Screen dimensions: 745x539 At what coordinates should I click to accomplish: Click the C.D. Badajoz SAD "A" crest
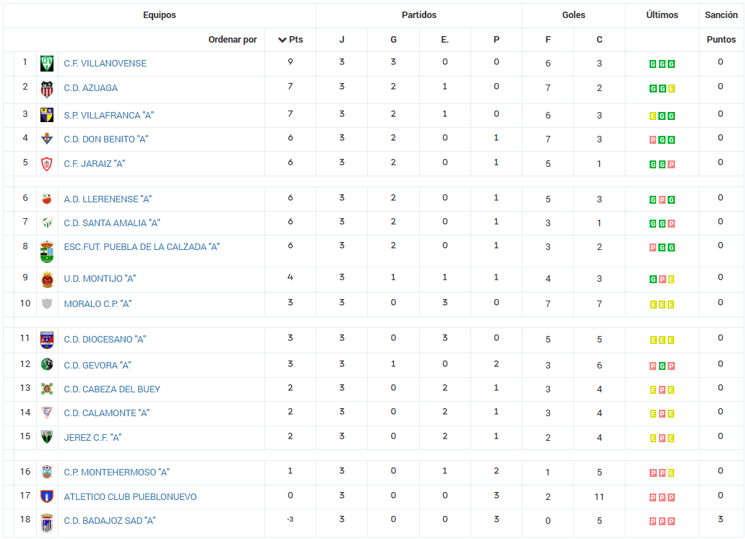pos(46,523)
